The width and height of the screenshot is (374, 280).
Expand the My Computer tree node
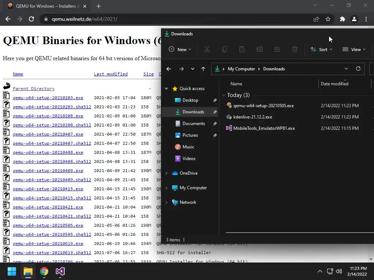166,188
